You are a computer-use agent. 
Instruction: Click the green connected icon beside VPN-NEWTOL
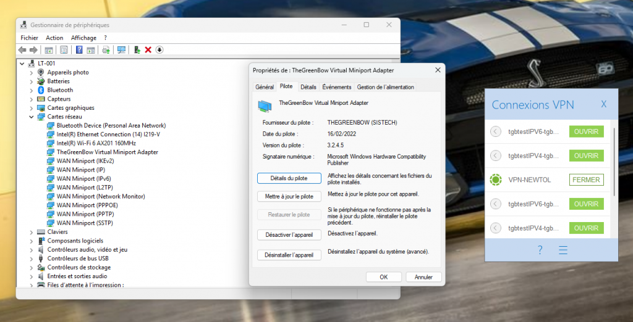(495, 180)
